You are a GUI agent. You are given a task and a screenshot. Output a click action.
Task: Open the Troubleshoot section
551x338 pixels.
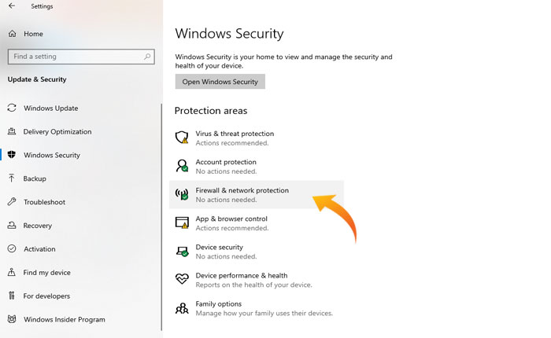(x=44, y=202)
